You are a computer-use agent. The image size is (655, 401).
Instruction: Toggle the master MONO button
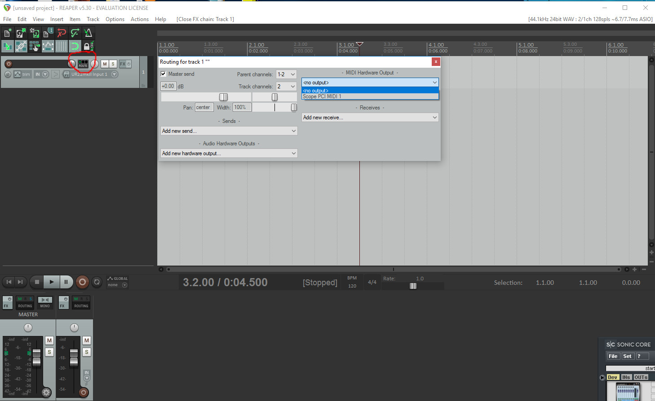(45, 302)
